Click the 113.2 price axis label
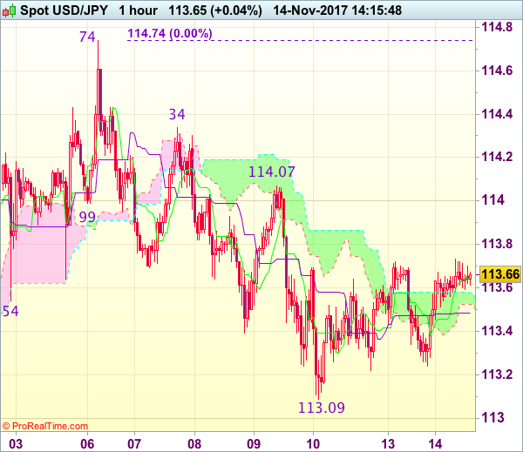The height and width of the screenshot is (452, 523). (496, 374)
